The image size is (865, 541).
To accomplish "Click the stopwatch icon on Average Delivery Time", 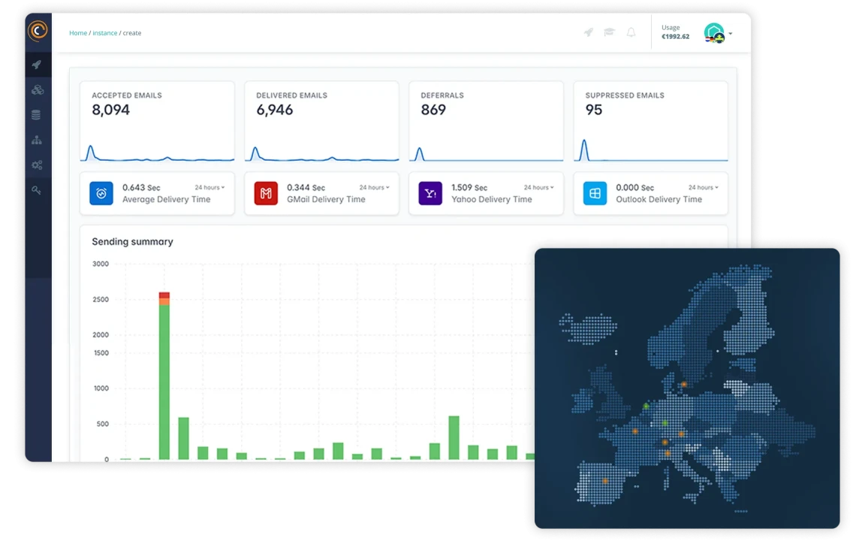I will (x=101, y=193).
